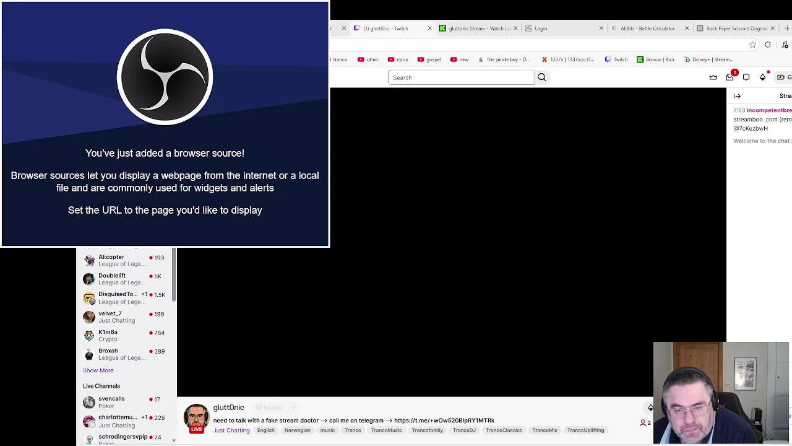Open the 'gospel' bookmark folder
This screenshot has height=446, width=792.
429,59
